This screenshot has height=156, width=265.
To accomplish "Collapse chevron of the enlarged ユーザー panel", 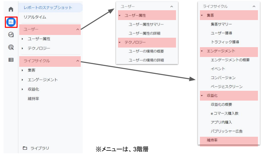I will (x=172, y=7).
